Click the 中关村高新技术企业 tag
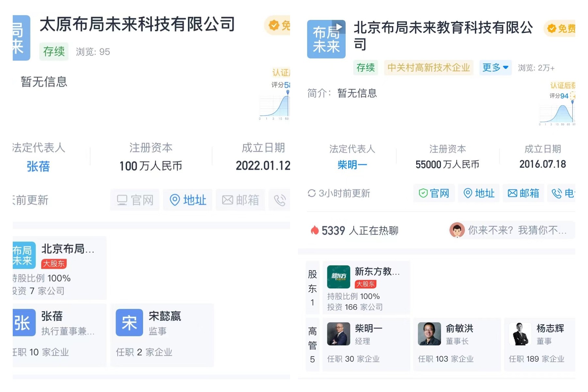 click(428, 68)
